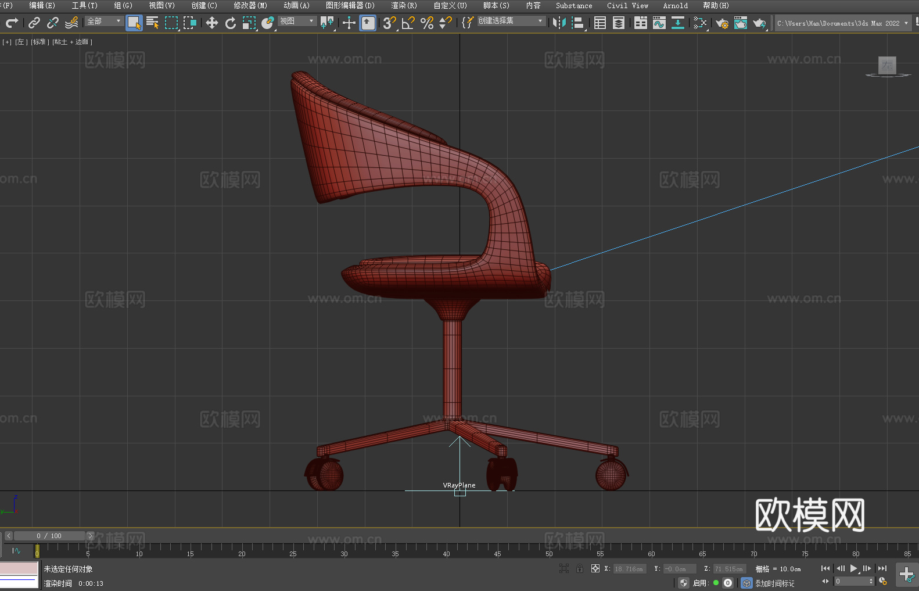This screenshot has width=919, height=591.
Task: Click the time slider right arrow
Action: [90, 536]
